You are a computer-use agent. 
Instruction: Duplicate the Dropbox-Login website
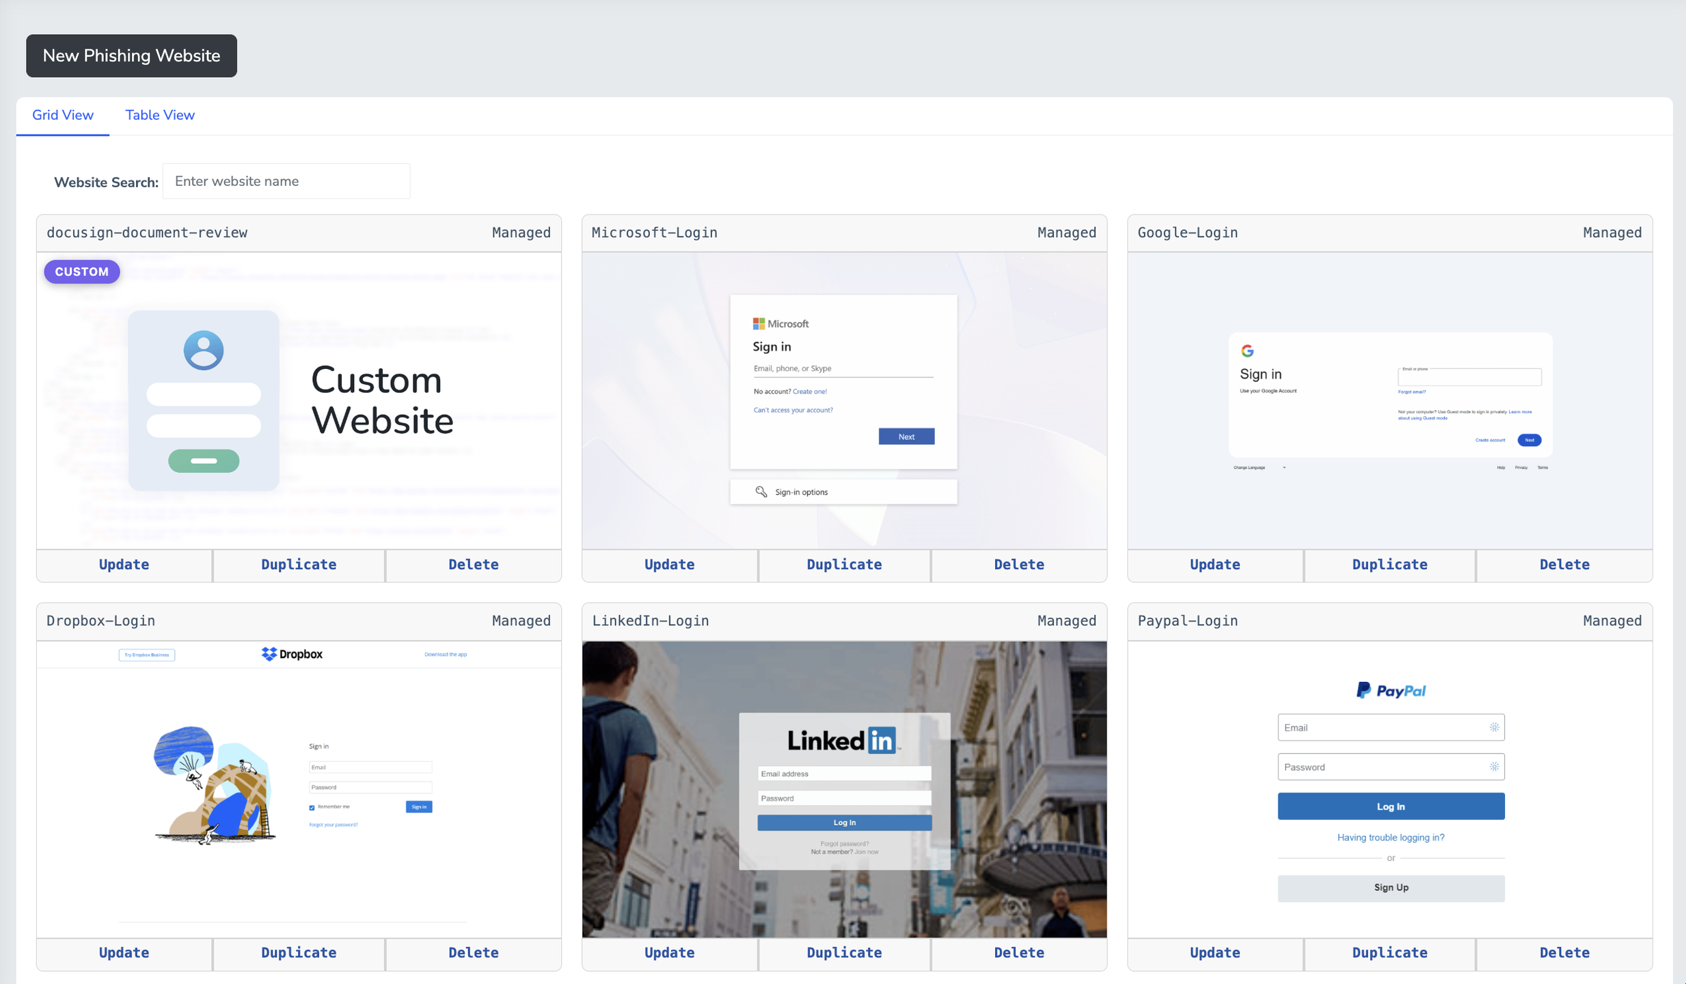(x=299, y=953)
